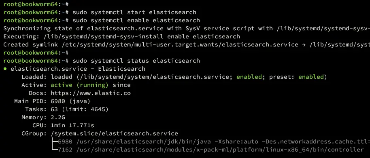The image size is (370, 158).
Task: Click the tree branch before process 7162
Action: coord(55,150)
